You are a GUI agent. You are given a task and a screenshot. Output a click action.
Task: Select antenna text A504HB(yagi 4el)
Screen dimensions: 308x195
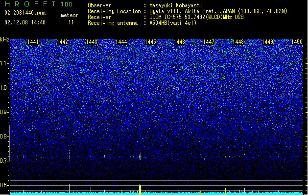pos(173,23)
